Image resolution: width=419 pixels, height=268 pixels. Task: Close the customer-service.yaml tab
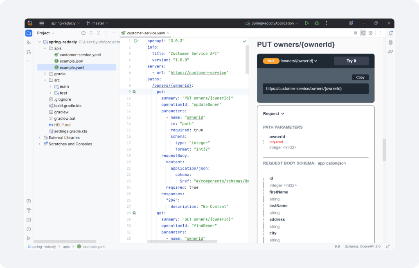click(x=168, y=33)
